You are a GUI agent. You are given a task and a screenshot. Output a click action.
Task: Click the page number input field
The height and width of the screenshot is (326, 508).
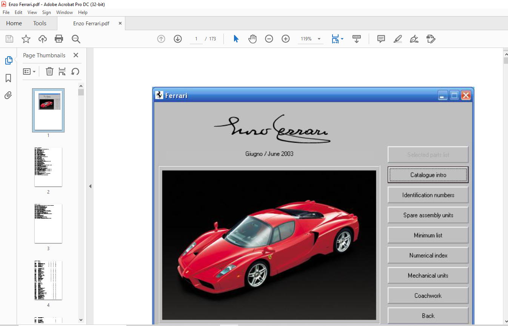tap(196, 39)
